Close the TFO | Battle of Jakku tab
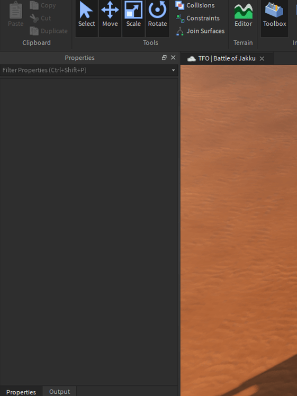Viewport: 297px width, 396px height. pos(262,59)
